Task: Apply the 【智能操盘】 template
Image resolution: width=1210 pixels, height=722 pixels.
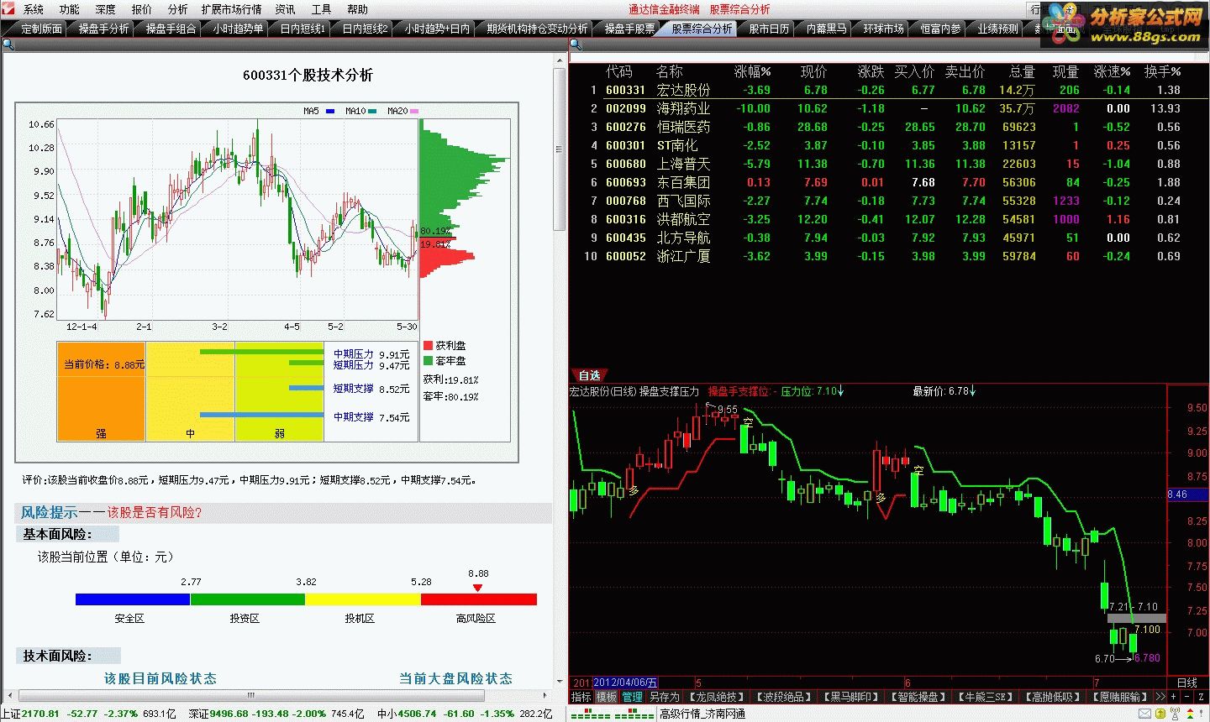Action: (x=918, y=697)
